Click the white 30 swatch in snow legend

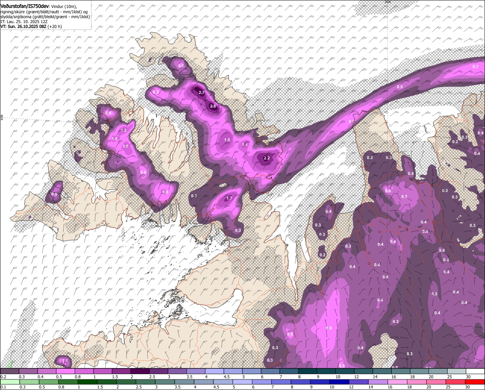point(475,371)
